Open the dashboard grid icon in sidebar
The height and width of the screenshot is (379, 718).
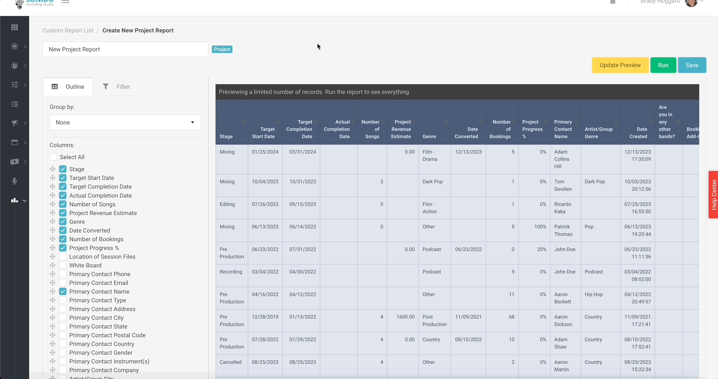click(x=15, y=27)
